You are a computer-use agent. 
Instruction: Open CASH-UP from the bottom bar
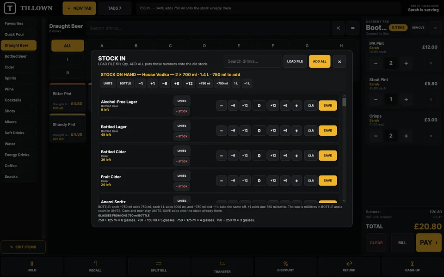[412, 266]
